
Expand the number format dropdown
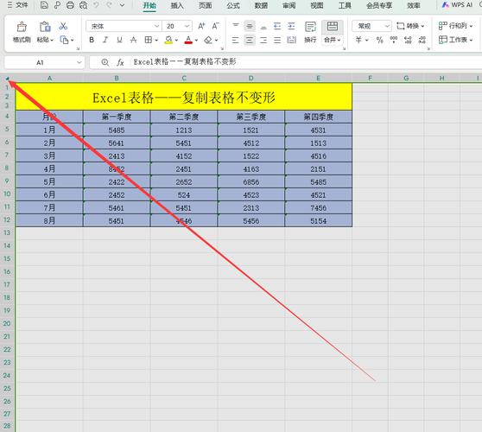(x=371, y=26)
